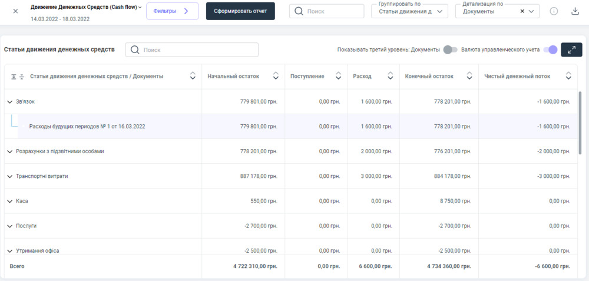589x281 pixels.
Task: Close the Cash flow report with X
Action: point(16,11)
